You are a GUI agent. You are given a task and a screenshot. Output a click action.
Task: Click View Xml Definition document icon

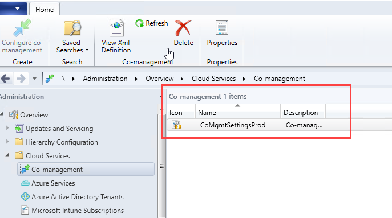click(x=116, y=28)
